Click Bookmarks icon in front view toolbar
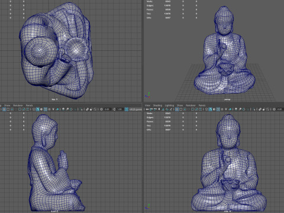This screenshot has width=284, height=213. click(x=159, y=109)
